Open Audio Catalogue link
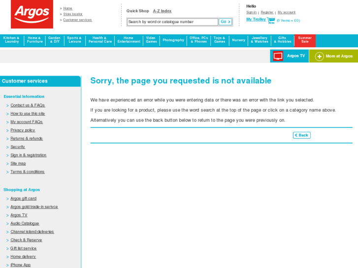The image size is (358, 268). [25, 223]
